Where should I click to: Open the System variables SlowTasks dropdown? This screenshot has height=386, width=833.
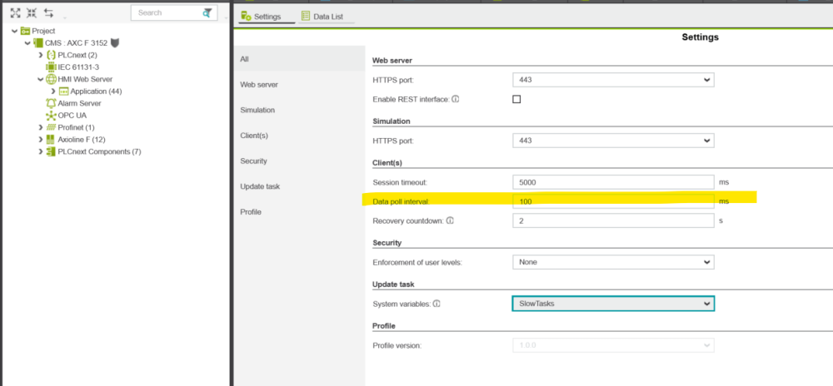(613, 304)
